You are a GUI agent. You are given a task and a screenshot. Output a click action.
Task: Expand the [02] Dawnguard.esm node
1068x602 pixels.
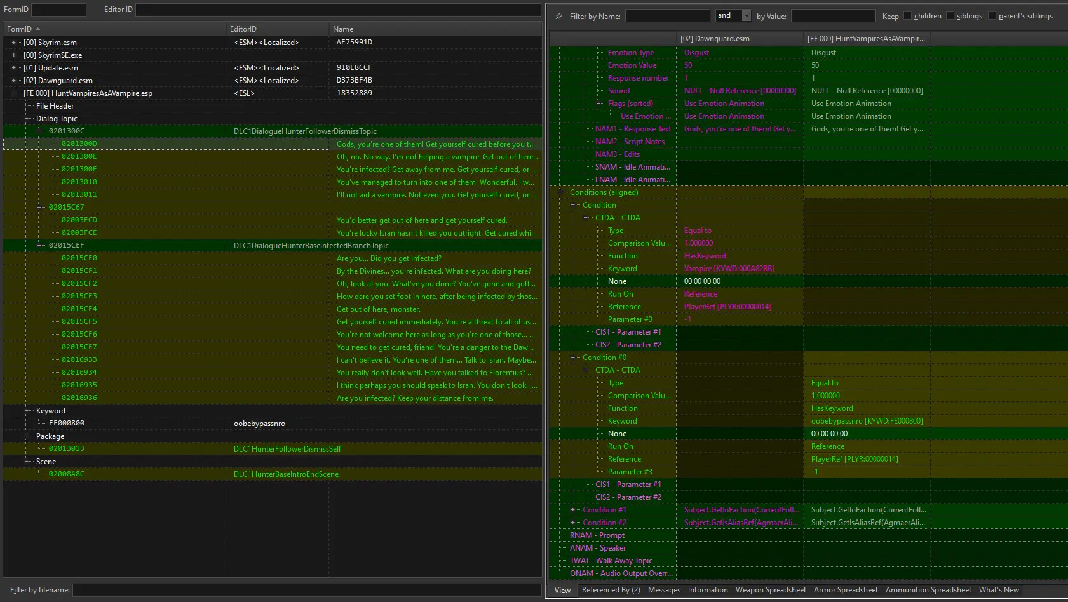tap(13, 81)
